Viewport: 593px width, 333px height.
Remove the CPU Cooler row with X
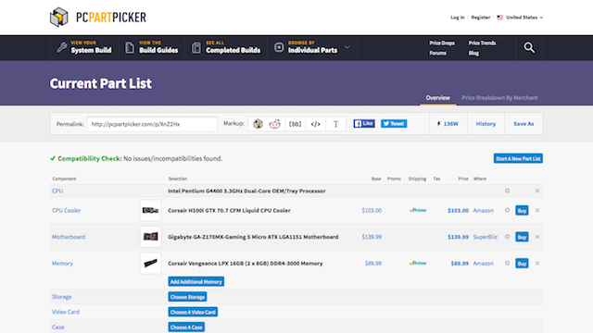pos(537,210)
